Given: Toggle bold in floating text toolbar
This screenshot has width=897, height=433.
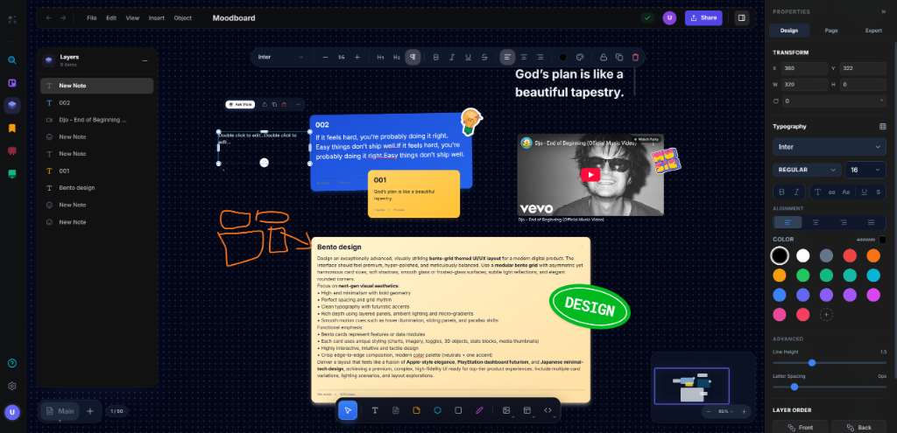Looking at the screenshot, I should point(436,57).
